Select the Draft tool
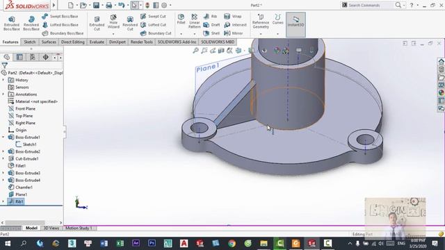 point(211,25)
